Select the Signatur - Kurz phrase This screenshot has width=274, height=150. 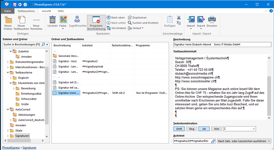click(67, 61)
